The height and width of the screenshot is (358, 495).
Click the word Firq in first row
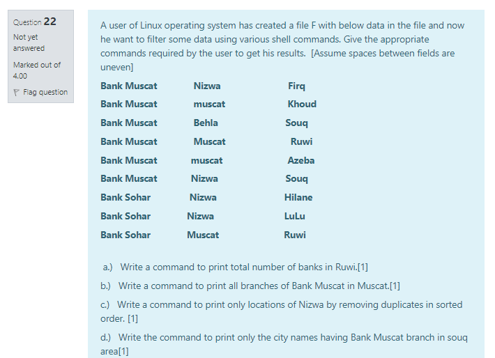click(x=296, y=86)
